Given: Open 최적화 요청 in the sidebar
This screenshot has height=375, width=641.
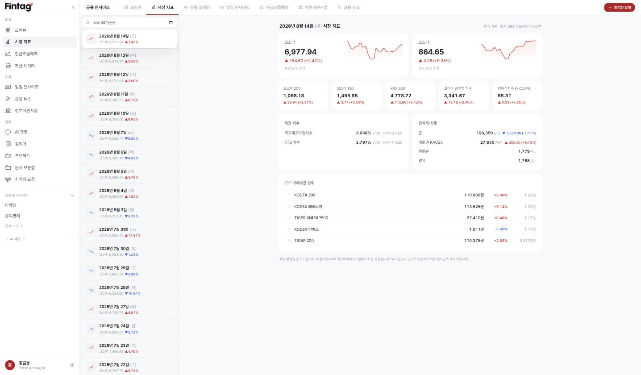Looking at the screenshot, I should pos(40,179).
